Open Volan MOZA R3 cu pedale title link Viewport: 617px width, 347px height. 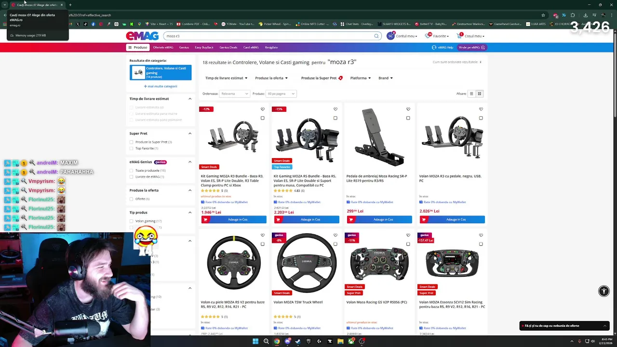[x=450, y=178]
